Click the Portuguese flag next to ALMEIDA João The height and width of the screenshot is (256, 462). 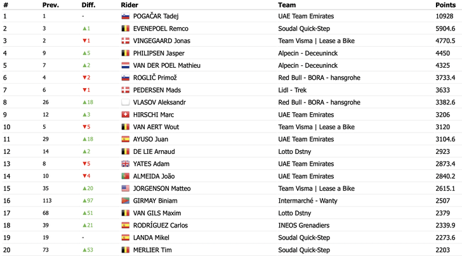click(x=126, y=176)
